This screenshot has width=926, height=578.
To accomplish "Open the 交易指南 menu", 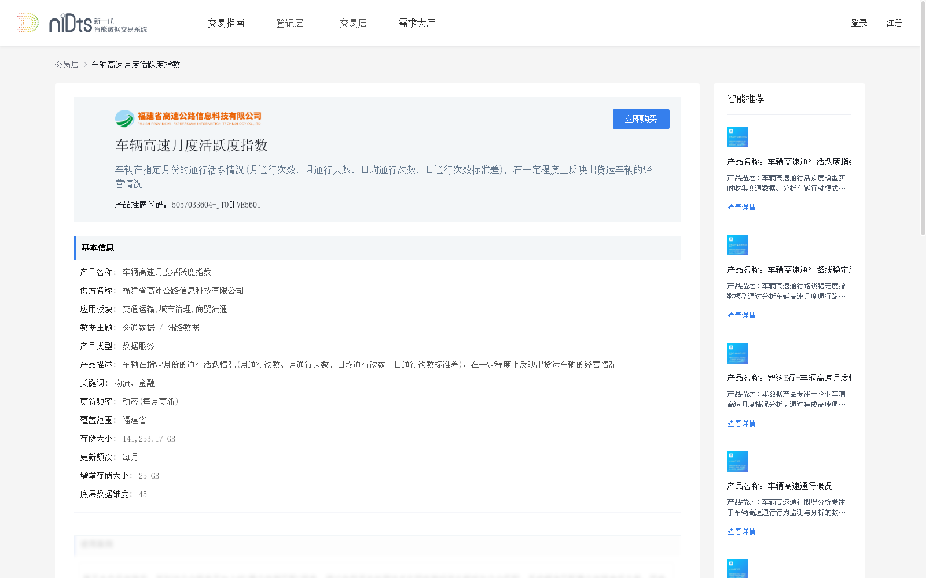I will (226, 23).
